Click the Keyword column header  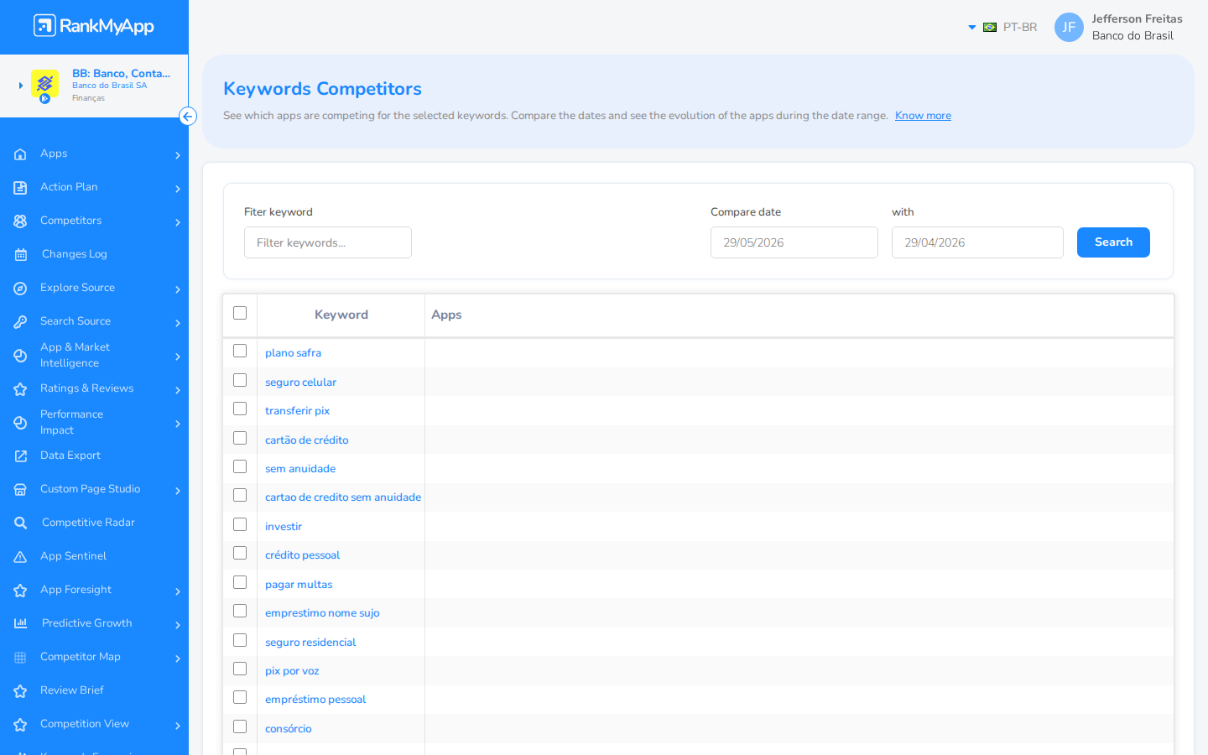pos(341,315)
